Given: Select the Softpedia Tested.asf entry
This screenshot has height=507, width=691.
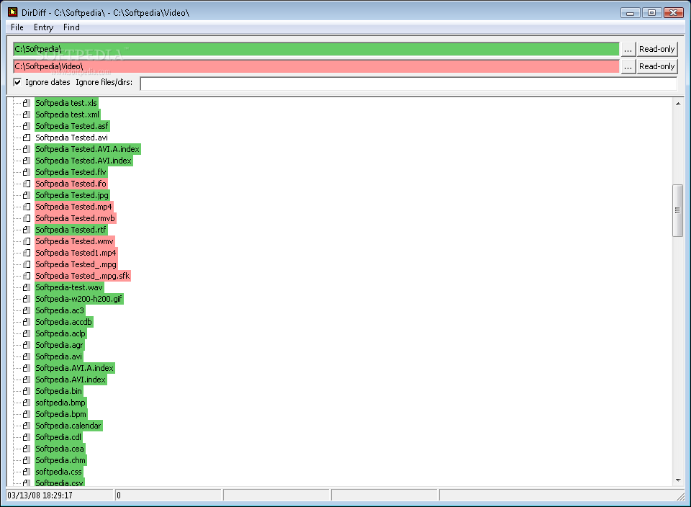Looking at the screenshot, I should pyautogui.click(x=72, y=126).
